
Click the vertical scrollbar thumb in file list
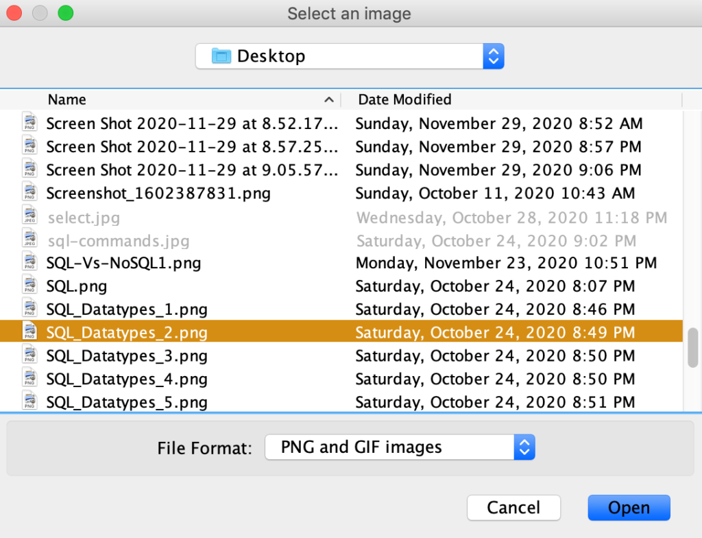[692, 348]
